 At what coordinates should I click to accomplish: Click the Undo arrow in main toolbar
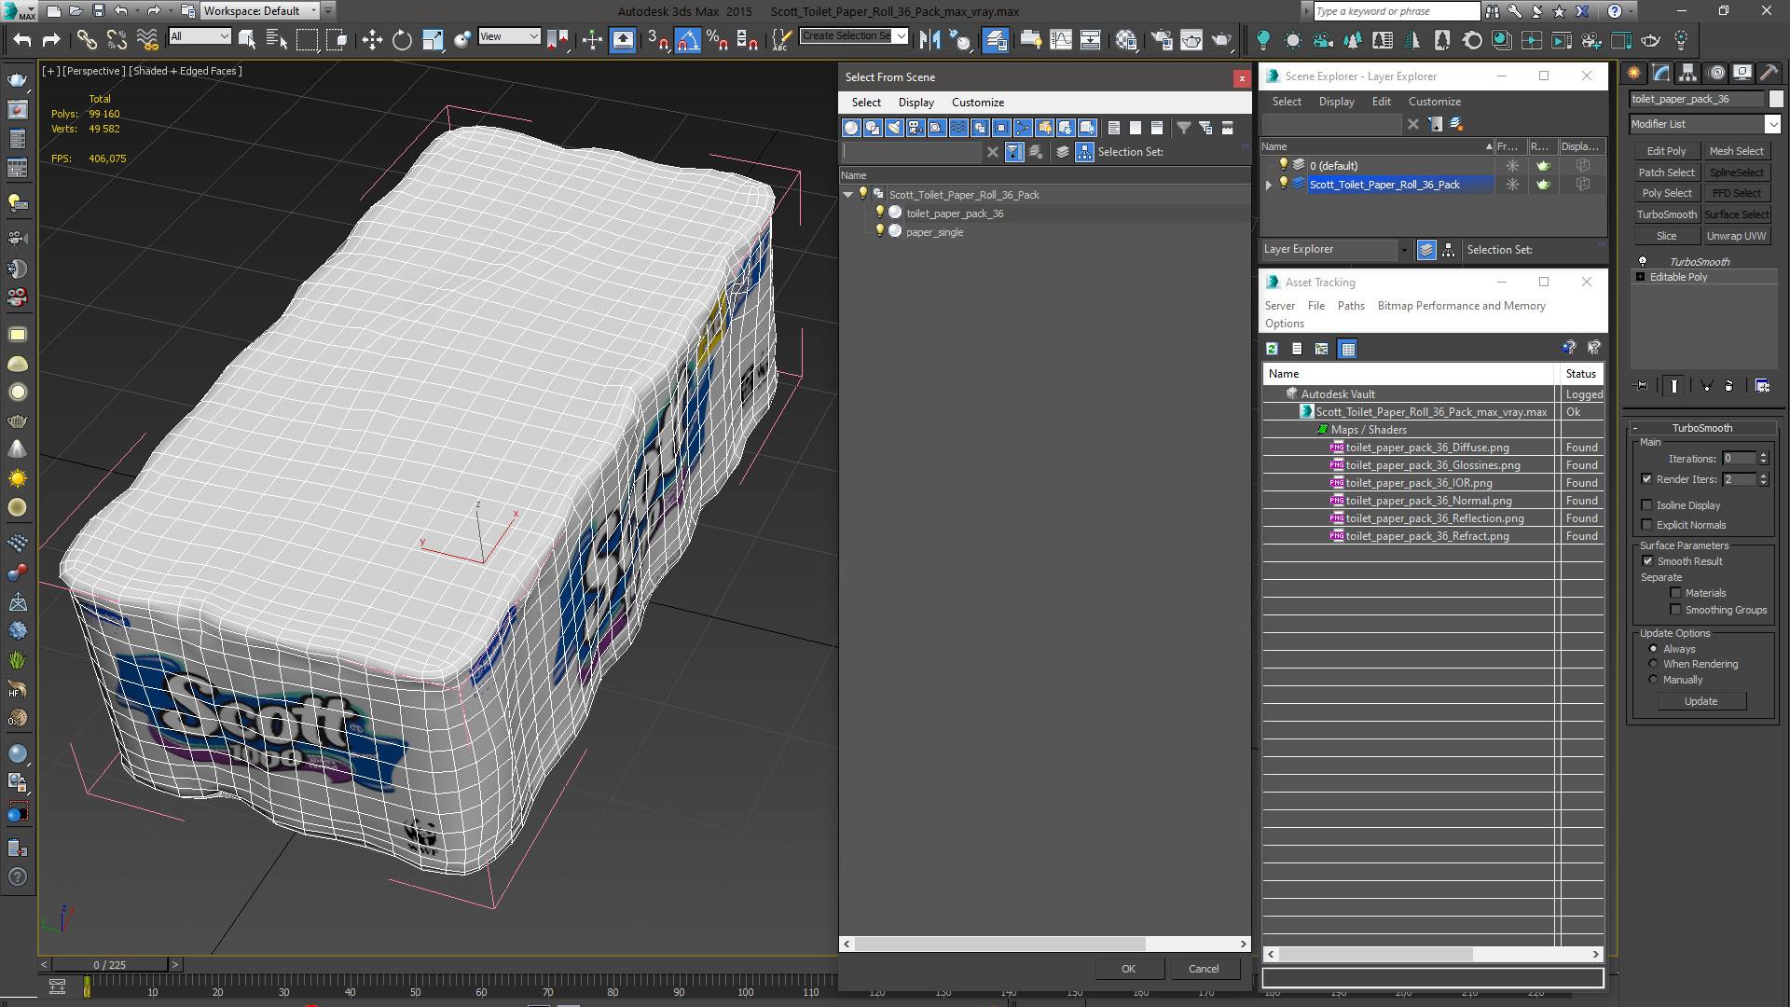tap(22, 39)
